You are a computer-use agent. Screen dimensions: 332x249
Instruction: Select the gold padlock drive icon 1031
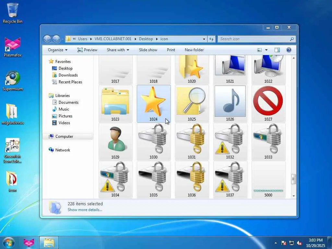point(192,142)
